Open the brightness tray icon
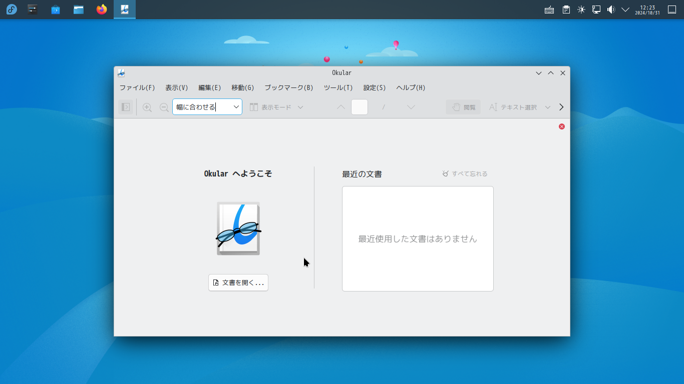 [x=581, y=9]
